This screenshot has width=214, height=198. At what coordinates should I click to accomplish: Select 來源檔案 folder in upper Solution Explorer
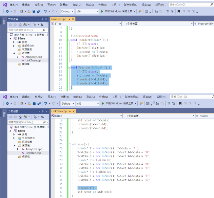(x=27, y=50)
